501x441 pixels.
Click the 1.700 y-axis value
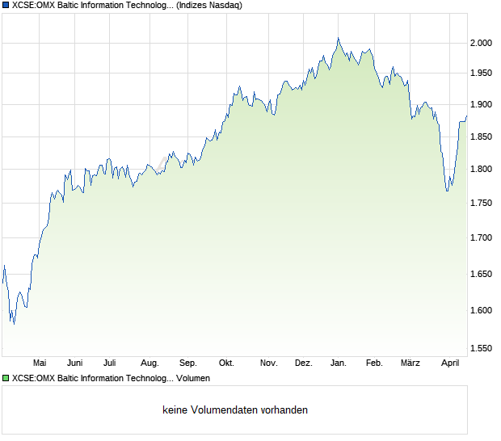[x=481, y=237]
